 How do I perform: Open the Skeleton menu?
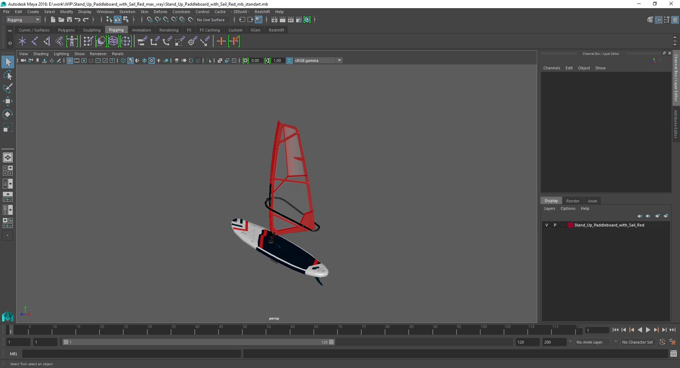tap(127, 12)
